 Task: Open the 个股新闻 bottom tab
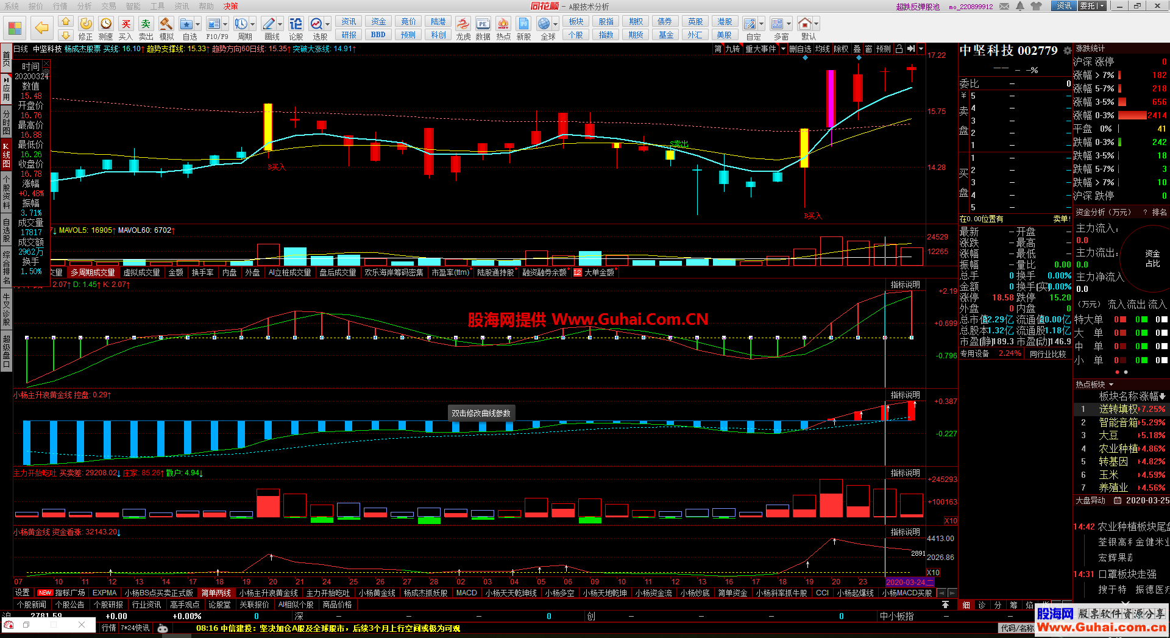(x=32, y=605)
